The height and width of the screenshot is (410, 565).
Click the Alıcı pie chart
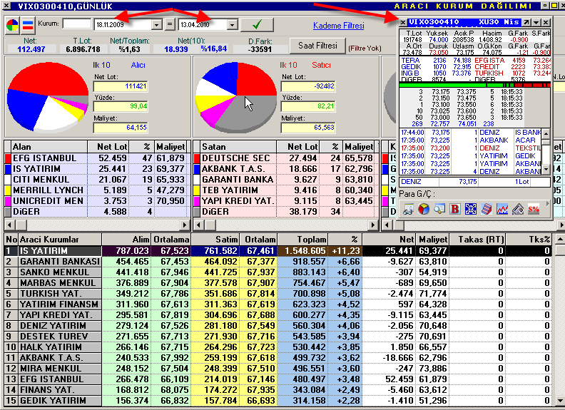48,96
